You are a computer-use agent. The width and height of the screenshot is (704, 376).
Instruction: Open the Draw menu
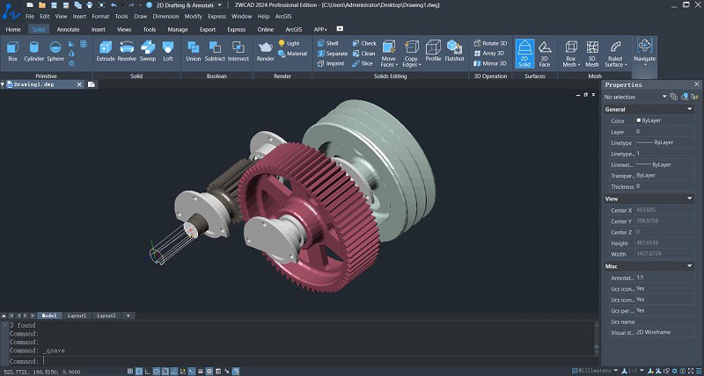click(x=141, y=16)
